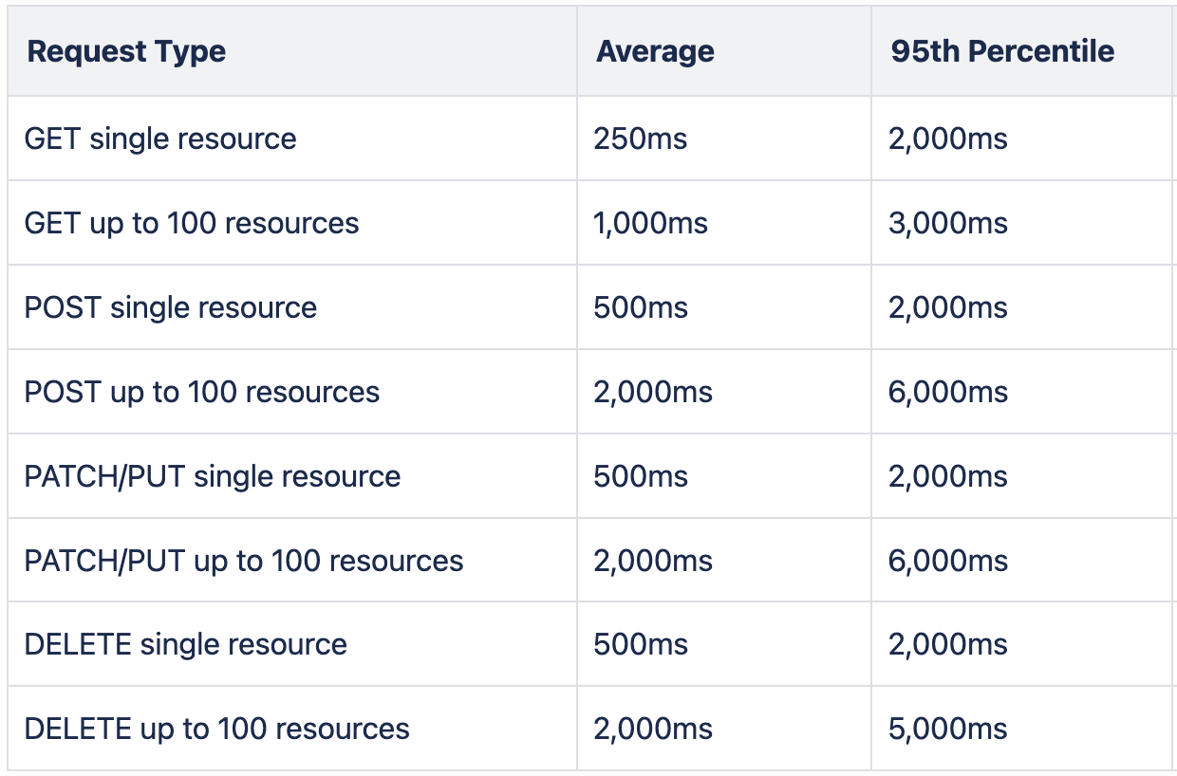This screenshot has width=1177, height=776.
Task: Select the GET up to 100 resources cell
Action: [292, 223]
